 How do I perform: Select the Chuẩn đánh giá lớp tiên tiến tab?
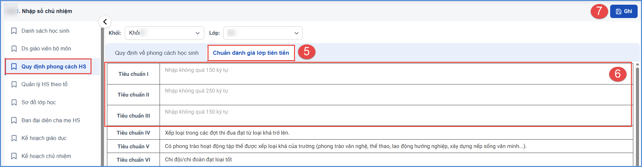click(x=251, y=53)
